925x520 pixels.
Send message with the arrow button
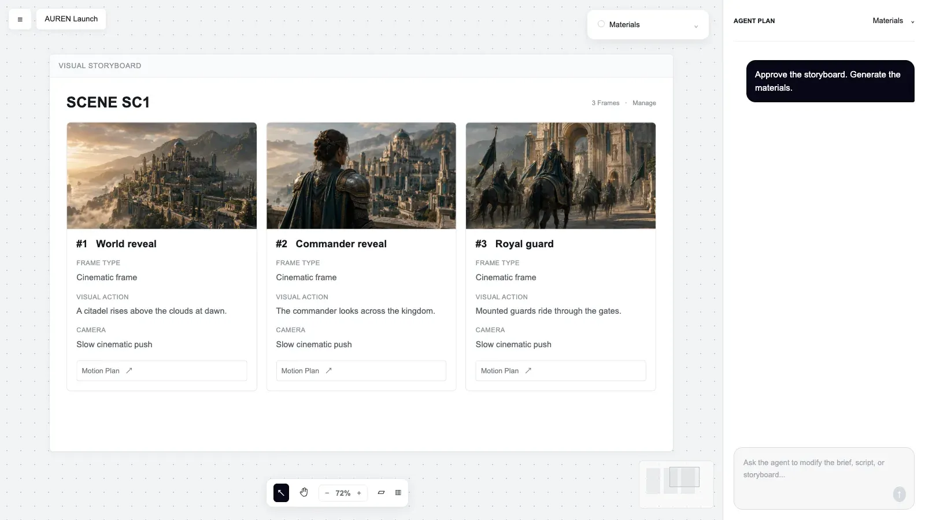pos(899,494)
